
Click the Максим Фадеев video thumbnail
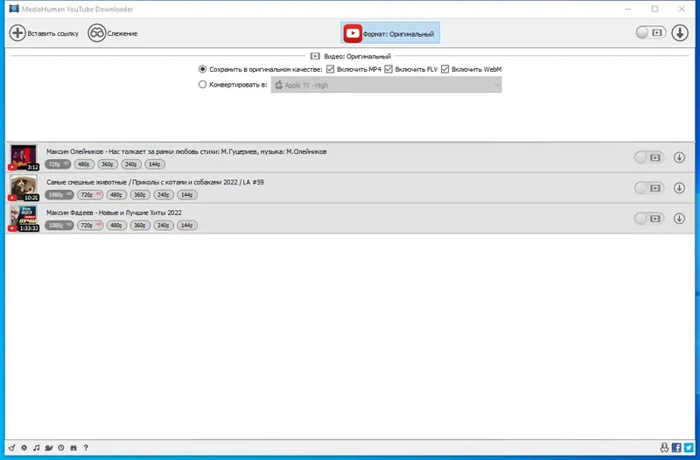[x=24, y=219]
